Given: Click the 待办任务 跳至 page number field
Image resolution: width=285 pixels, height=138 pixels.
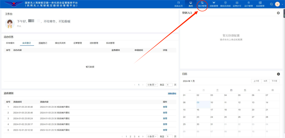Looking at the screenshot, I should pyautogui.click(x=169, y=85).
